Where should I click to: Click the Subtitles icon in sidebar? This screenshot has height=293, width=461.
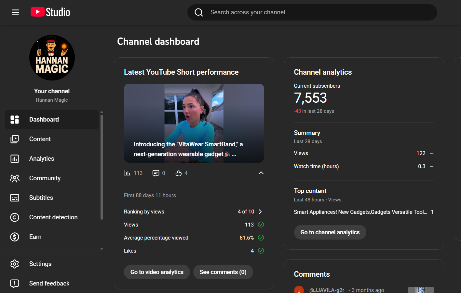15,198
